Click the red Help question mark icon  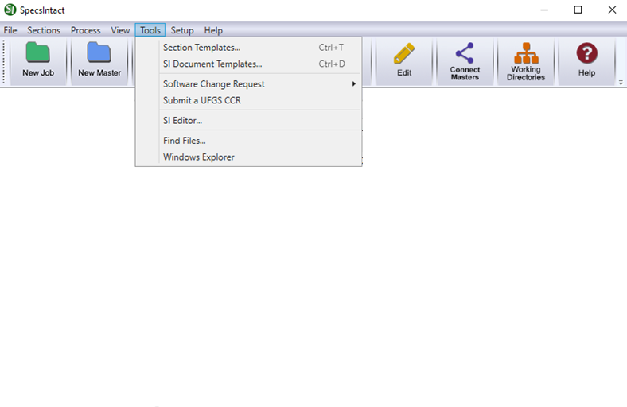point(586,53)
